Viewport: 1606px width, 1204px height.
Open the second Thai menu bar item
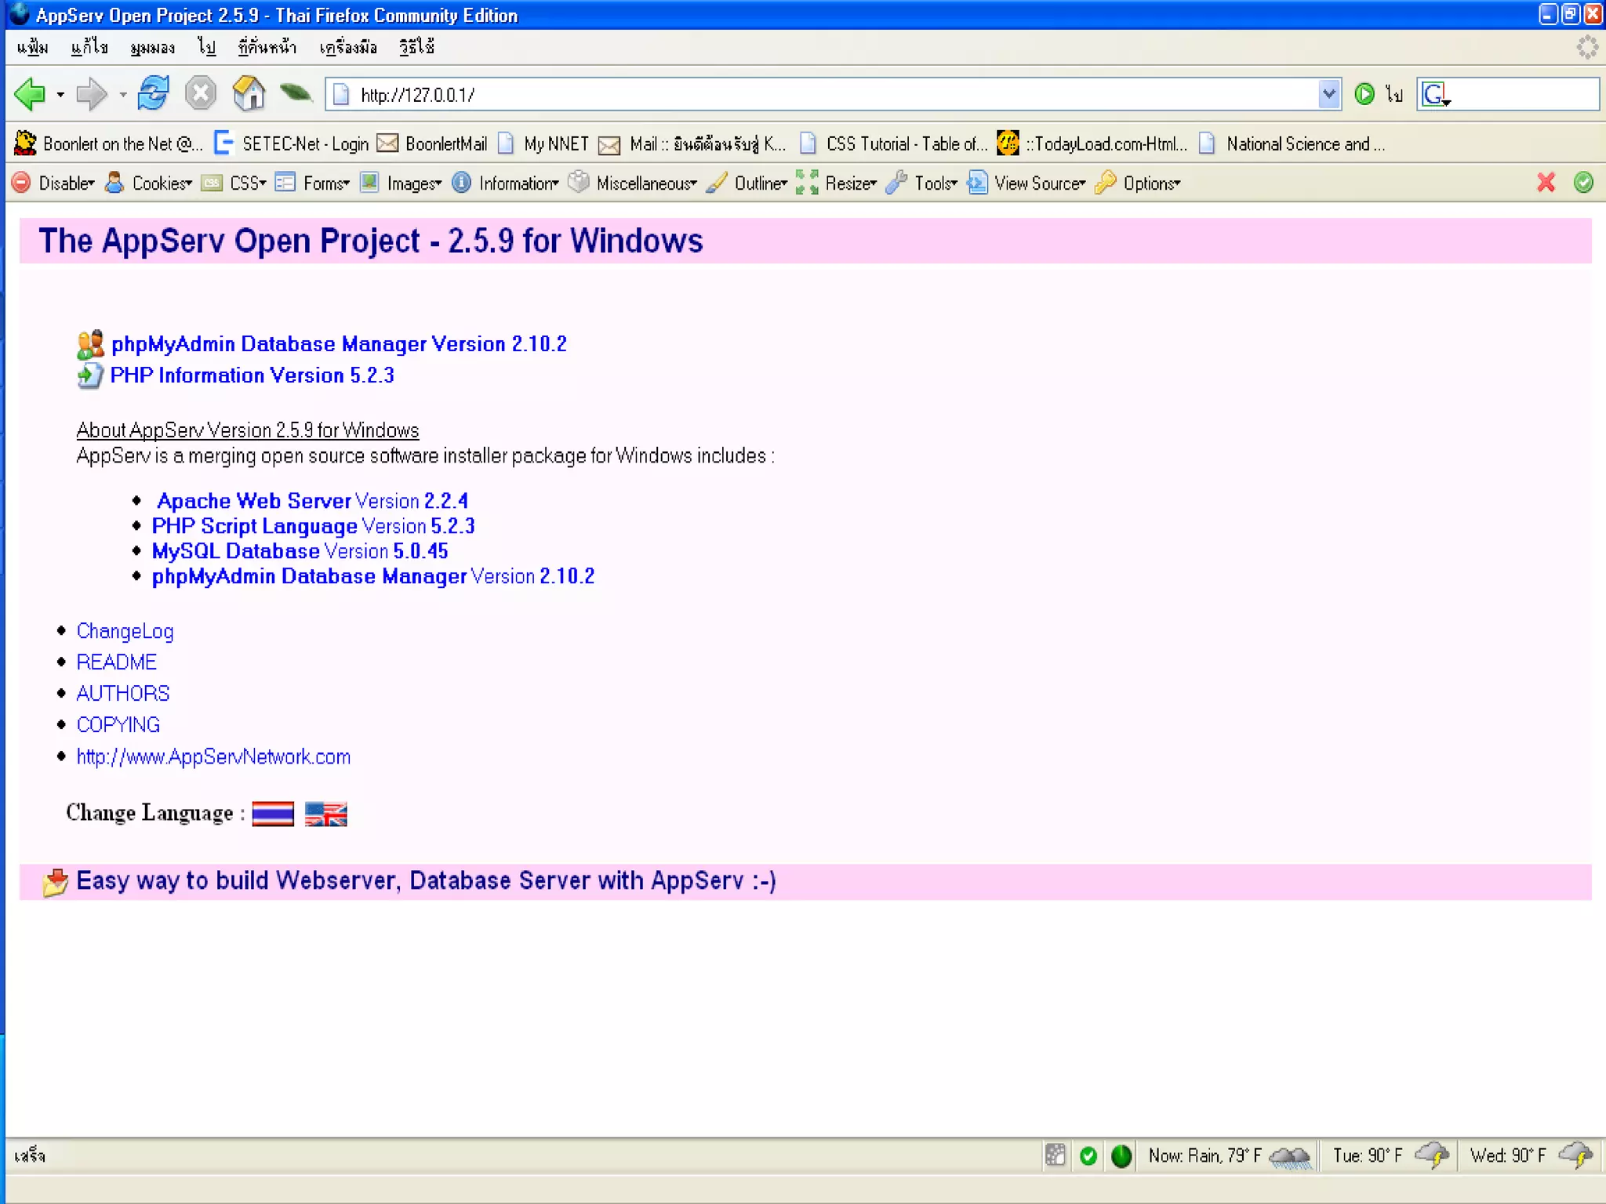[x=89, y=47]
